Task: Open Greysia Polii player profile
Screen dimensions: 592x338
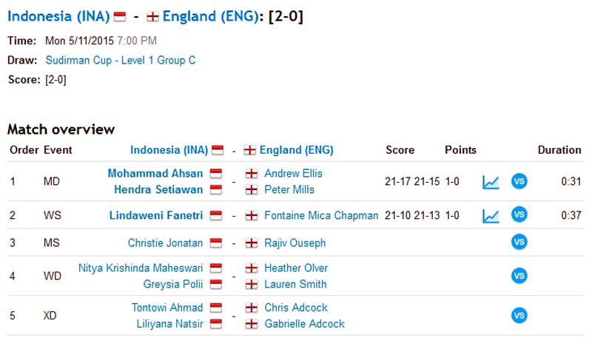Action: [x=173, y=284]
